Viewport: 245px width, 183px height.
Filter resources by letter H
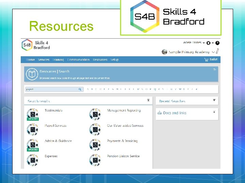pyautogui.click(x=117, y=89)
